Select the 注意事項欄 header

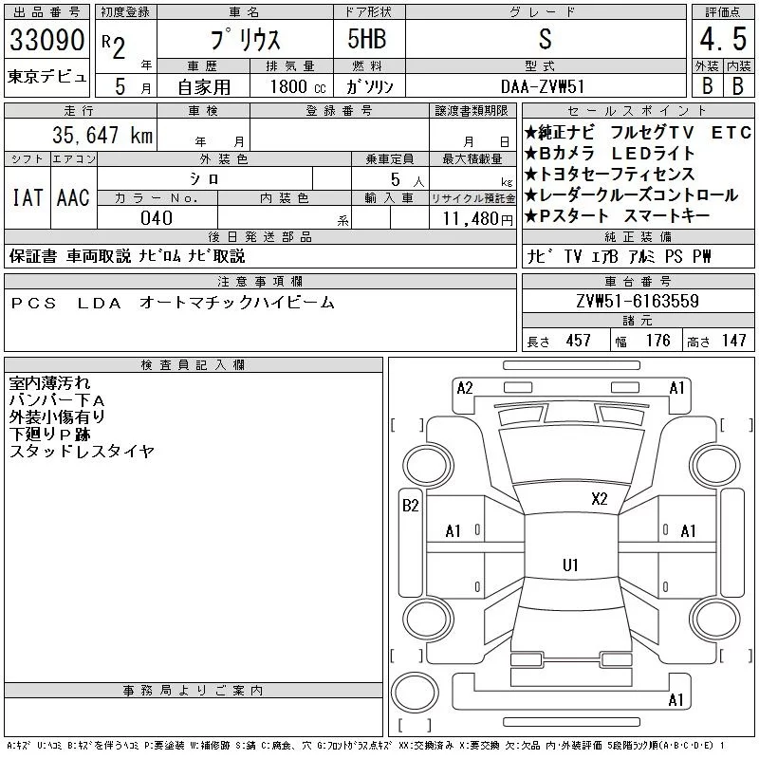pos(260,281)
